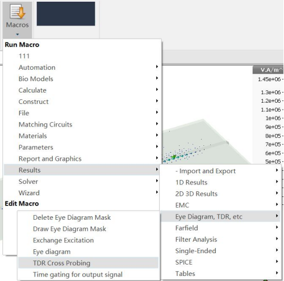The width and height of the screenshot is (284, 281).
Task: Click the dark blue ribbon panel
Action: coord(66,14)
